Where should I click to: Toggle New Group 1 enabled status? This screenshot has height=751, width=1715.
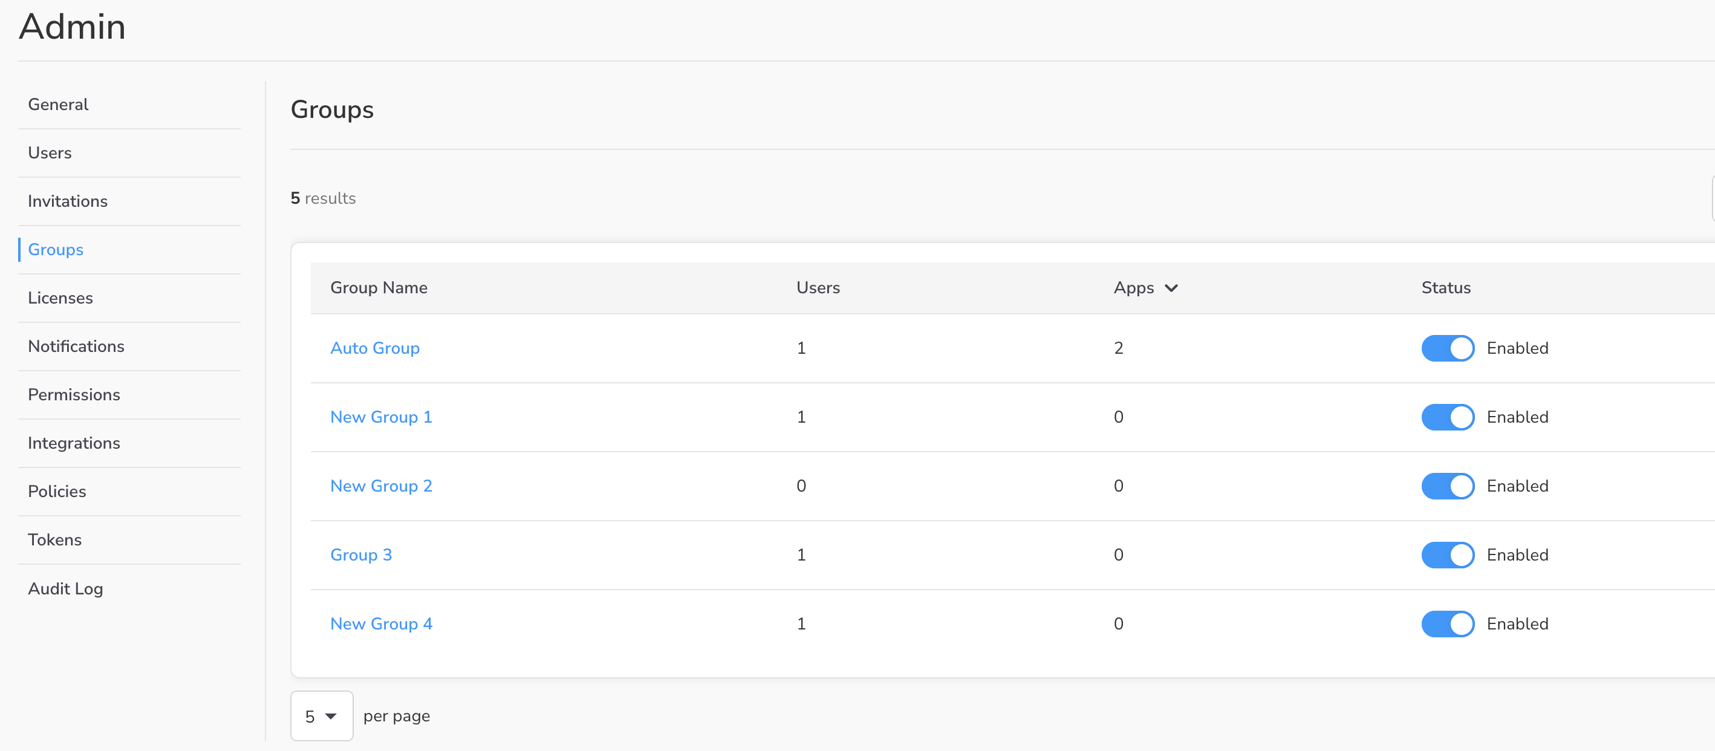click(x=1448, y=417)
